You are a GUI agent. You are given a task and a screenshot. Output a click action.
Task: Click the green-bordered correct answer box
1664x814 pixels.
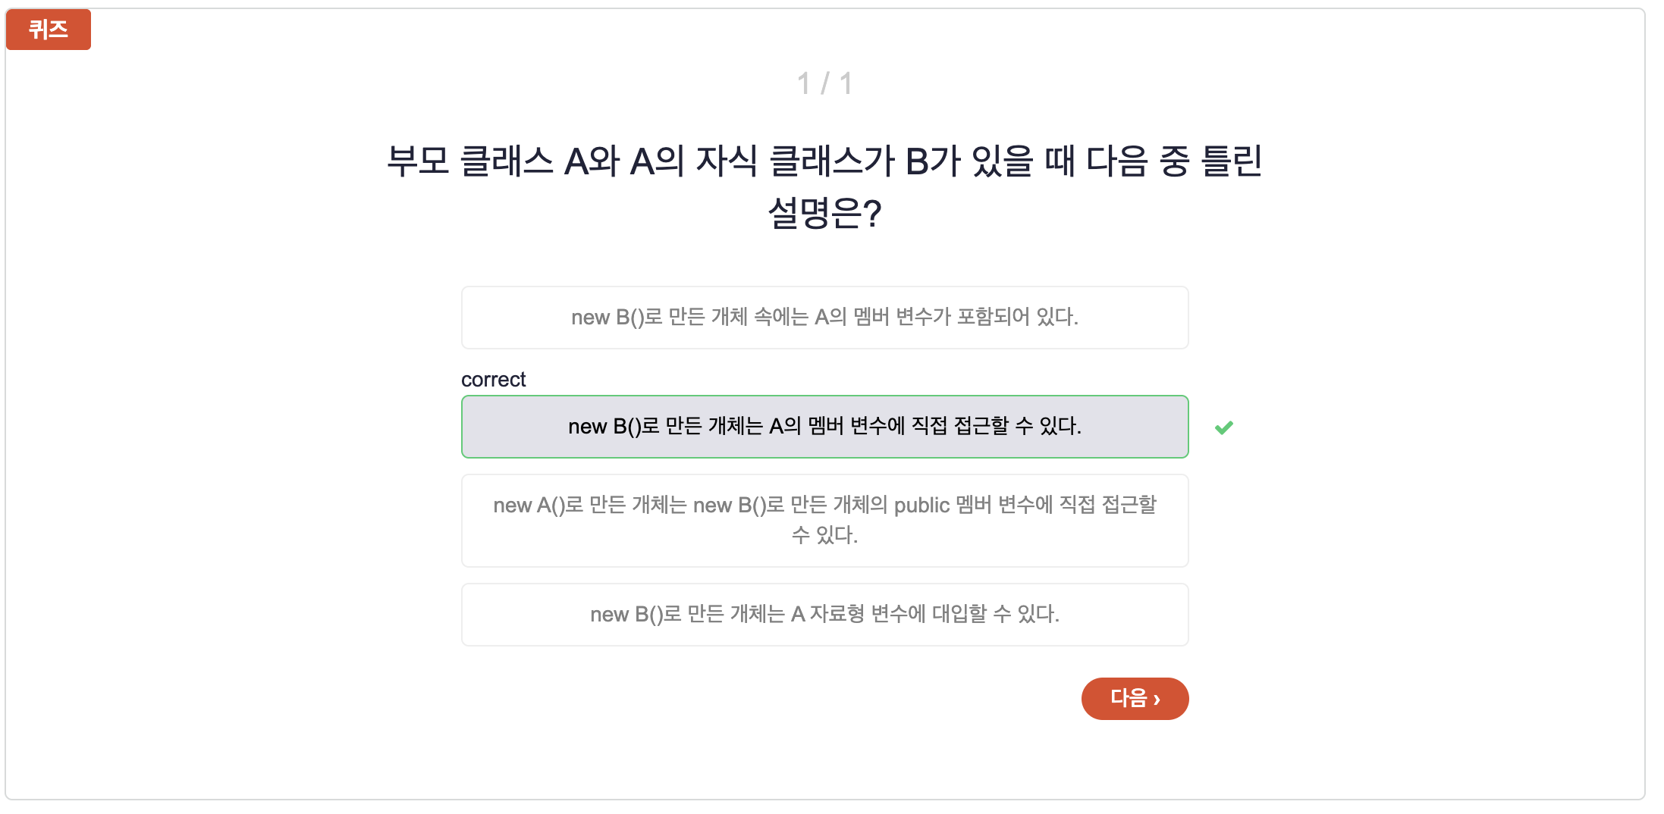(824, 427)
